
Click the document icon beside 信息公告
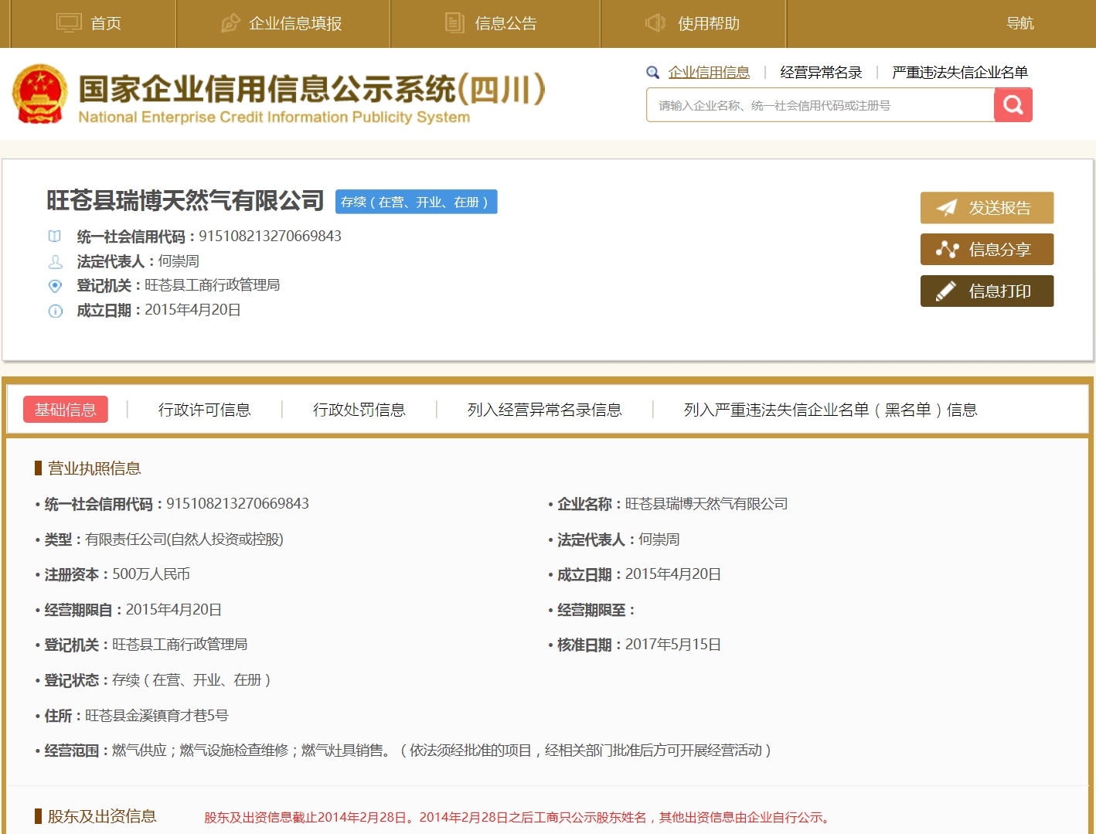[454, 23]
